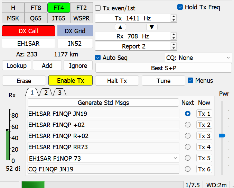Image resolution: width=234 pixels, height=188 pixels.
Task: Click the DX grid field IN52
Action: point(75,43)
